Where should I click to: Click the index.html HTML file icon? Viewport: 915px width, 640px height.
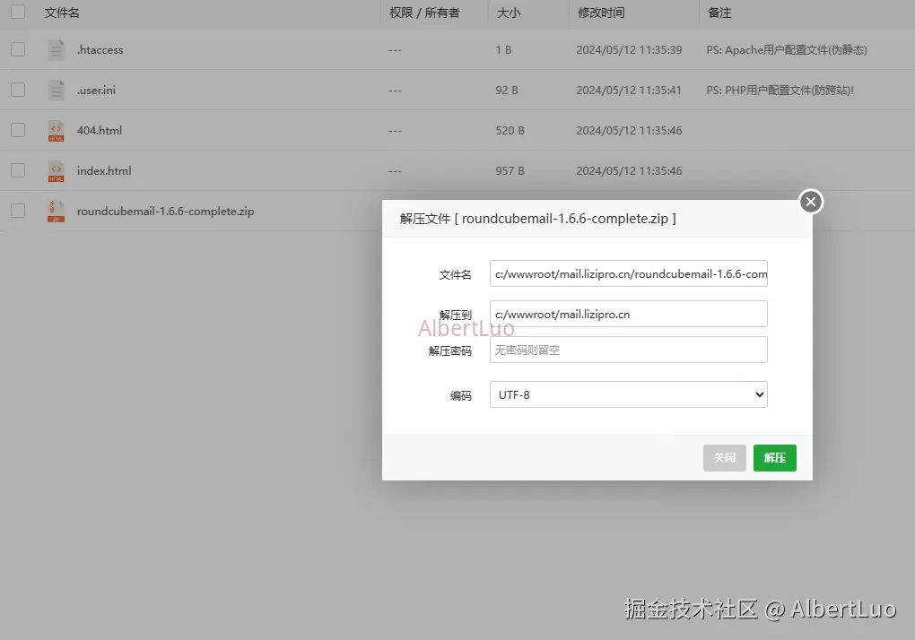pos(56,171)
